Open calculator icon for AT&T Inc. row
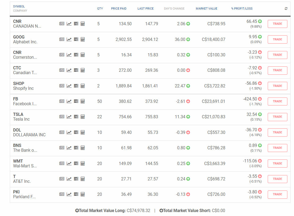This screenshot has width=294, height=216. tap(83, 179)
